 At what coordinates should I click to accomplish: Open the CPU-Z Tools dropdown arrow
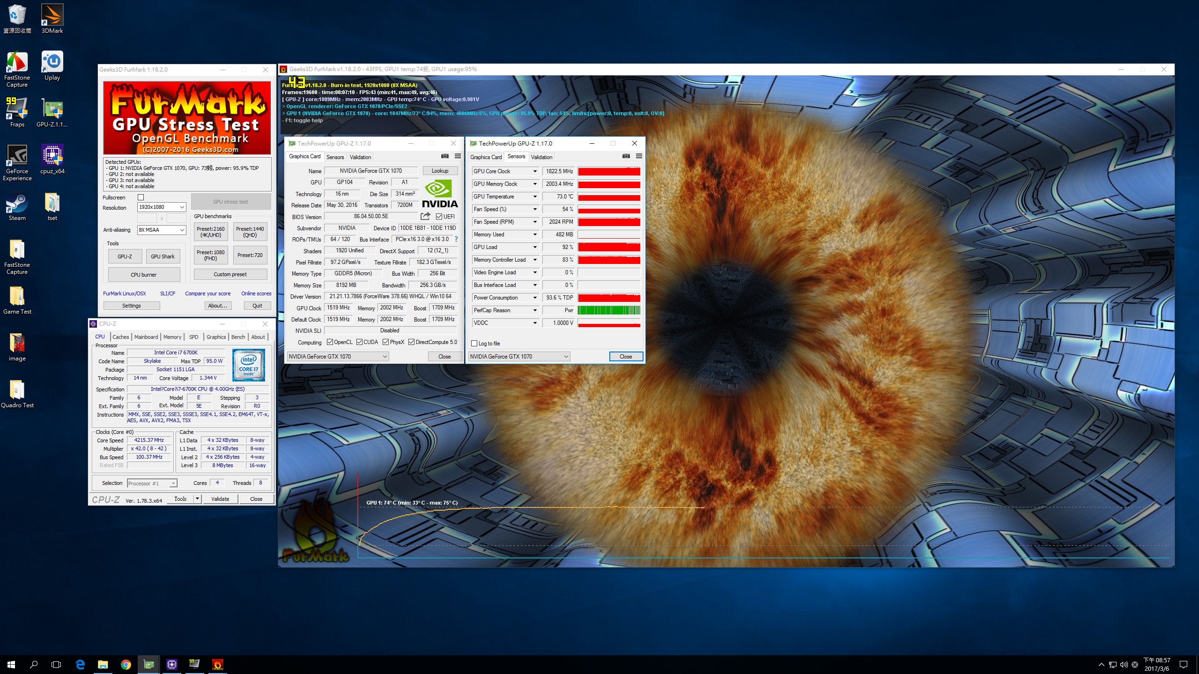(x=198, y=499)
